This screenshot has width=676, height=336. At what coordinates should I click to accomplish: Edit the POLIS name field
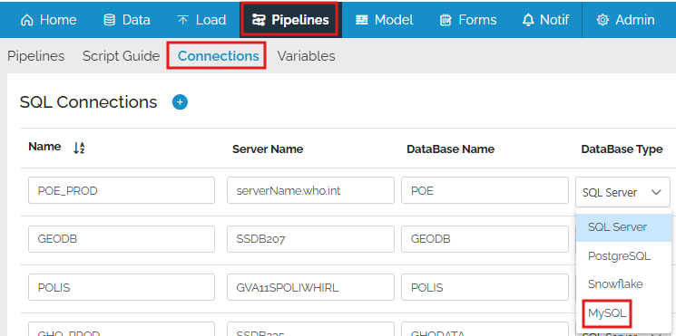coord(122,287)
